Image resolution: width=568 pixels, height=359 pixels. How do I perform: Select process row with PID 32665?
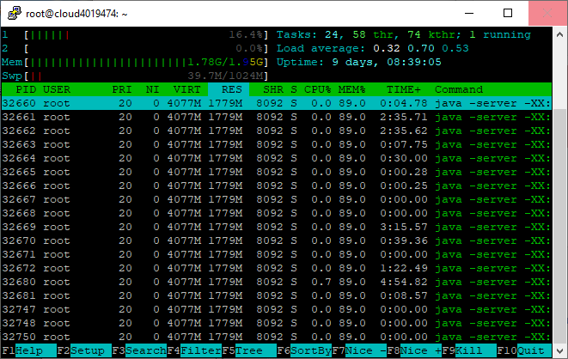(277, 172)
